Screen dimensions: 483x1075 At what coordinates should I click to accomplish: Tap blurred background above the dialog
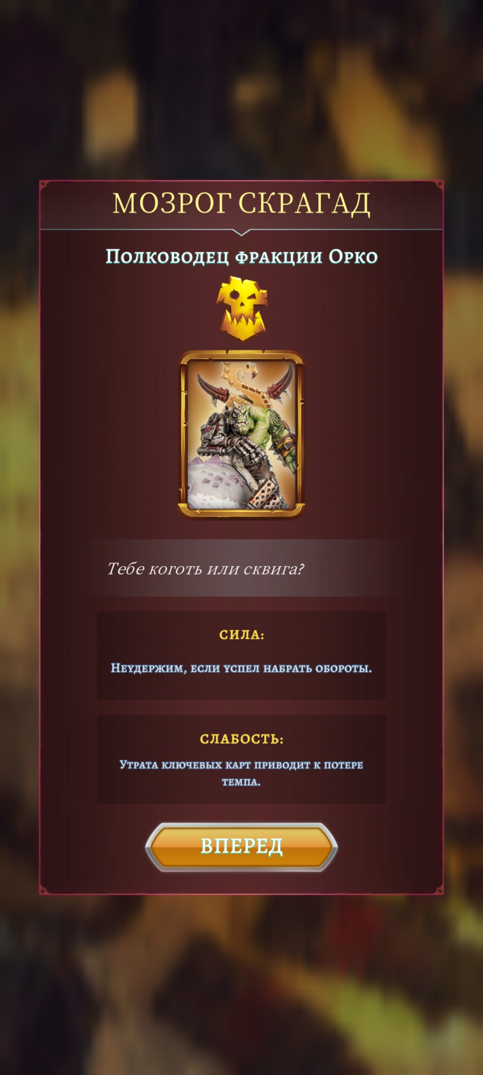click(241, 90)
